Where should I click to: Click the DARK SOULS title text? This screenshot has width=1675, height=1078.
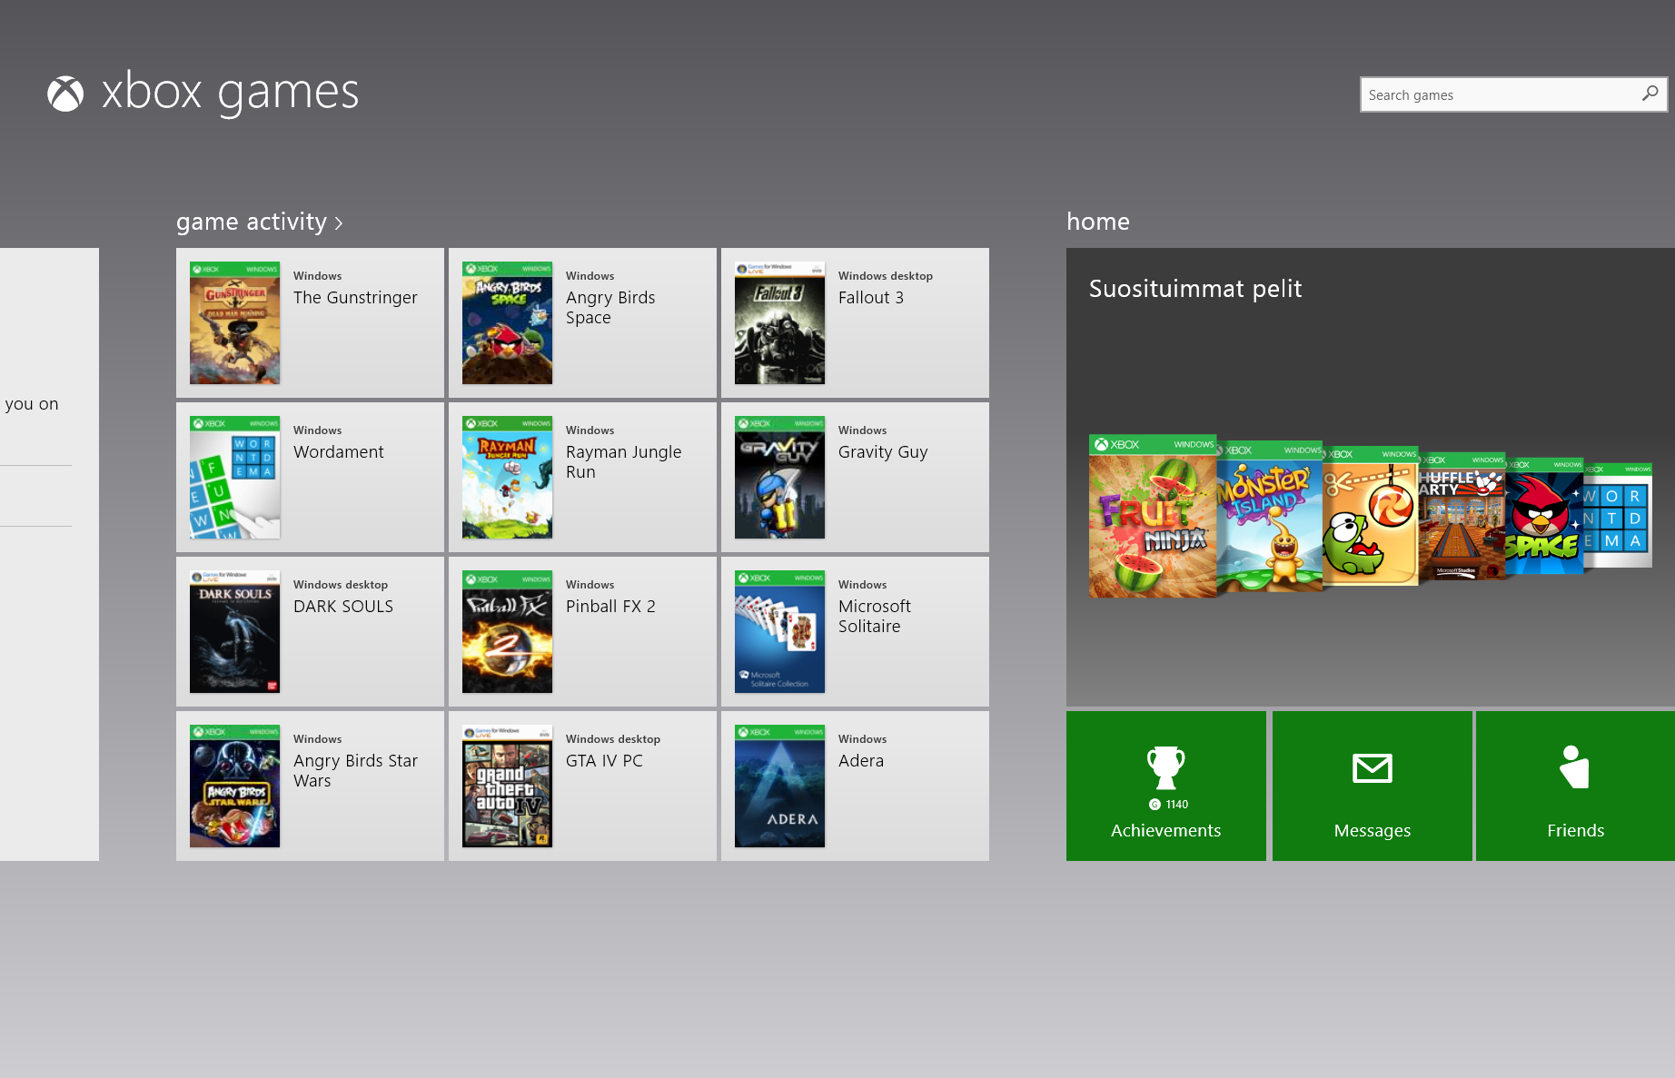pos(343,607)
